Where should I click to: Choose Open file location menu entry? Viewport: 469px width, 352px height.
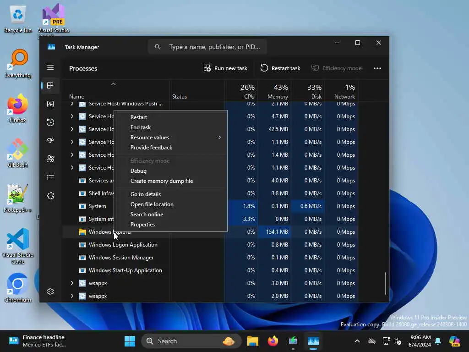click(x=170, y=204)
